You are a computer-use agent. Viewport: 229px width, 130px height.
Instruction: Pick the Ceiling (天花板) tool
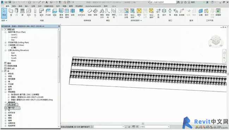(48, 12)
